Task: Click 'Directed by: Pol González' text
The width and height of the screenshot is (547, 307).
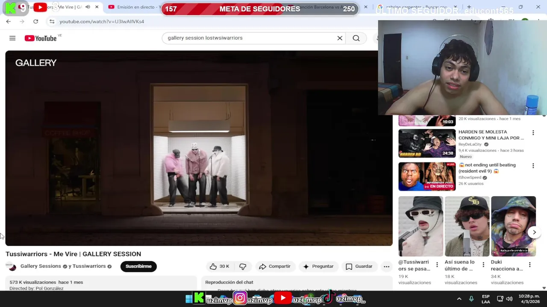Action: point(36,289)
